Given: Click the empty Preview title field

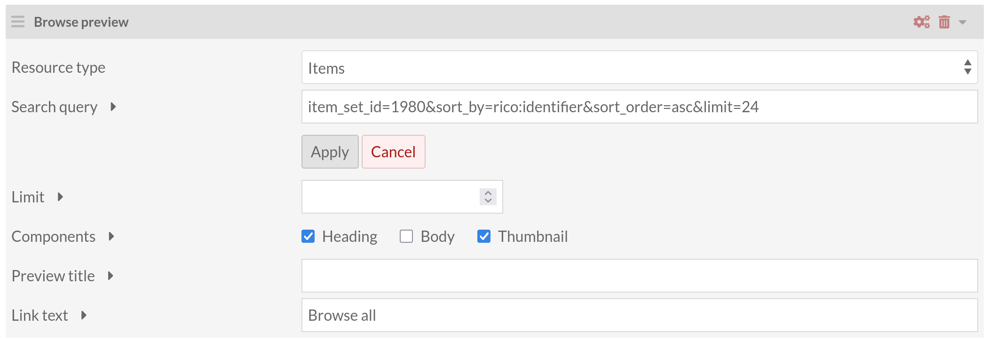Looking at the screenshot, I should coord(639,276).
